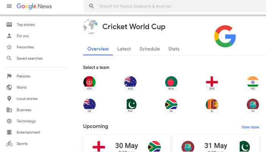Open Top stories in sidebar
The width and height of the screenshot is (266, 152).
[x=25, y=25]
